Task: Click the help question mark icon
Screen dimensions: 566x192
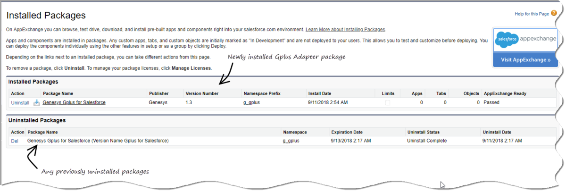Action: (x=554, y=14)
